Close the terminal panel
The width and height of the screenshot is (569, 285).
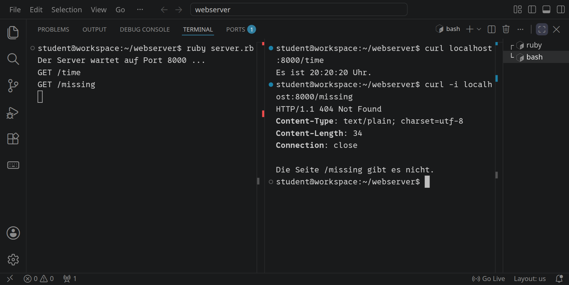pos(556,29)
